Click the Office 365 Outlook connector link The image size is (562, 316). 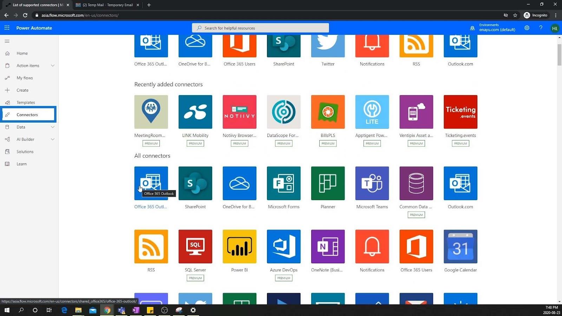[x=150, y=207]
